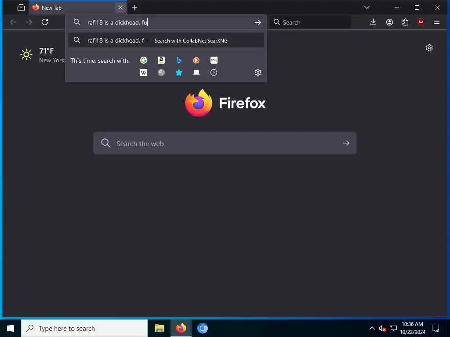Maximize the Firefox window
Image resolution: width=450 pixels, height=337 pixels.
417,7
